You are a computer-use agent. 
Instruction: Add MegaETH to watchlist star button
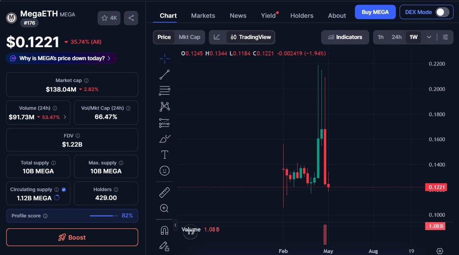[x=109, y=18]
